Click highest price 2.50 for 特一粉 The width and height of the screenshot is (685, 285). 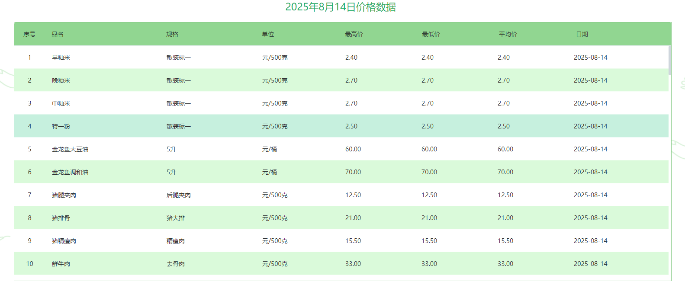click(x=351, y=126)
